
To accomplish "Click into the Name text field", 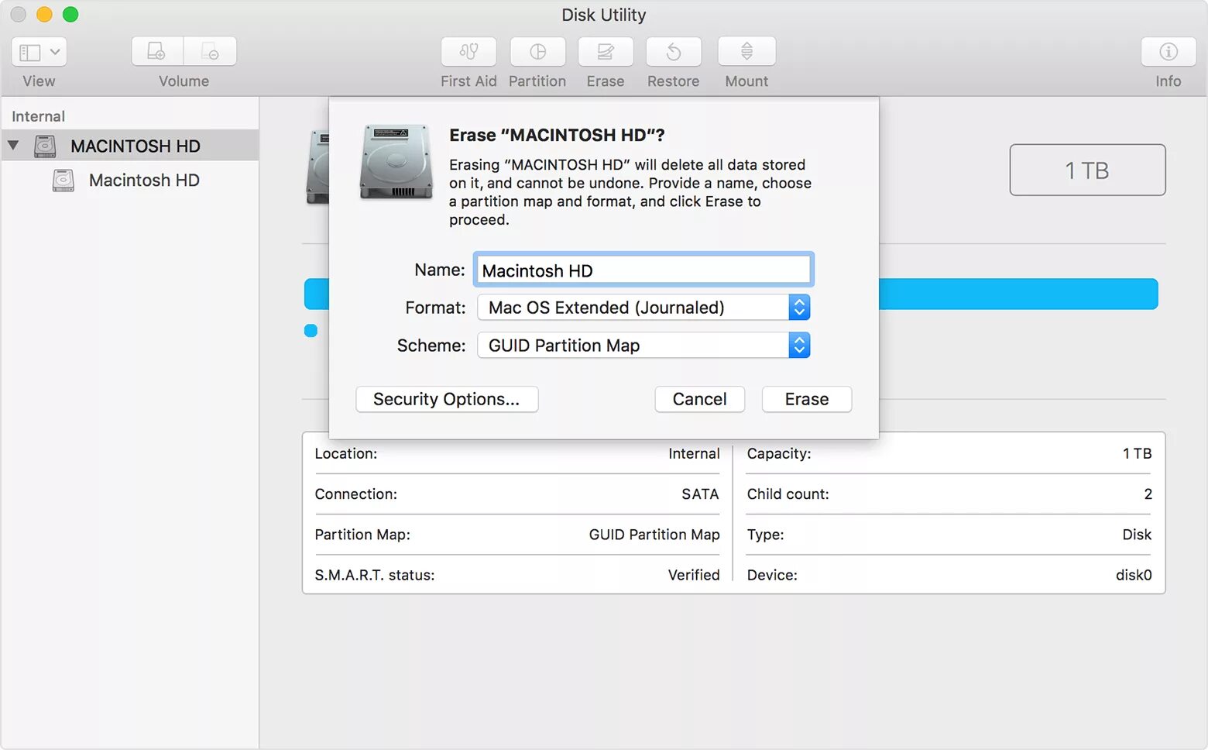I will 643,270.
